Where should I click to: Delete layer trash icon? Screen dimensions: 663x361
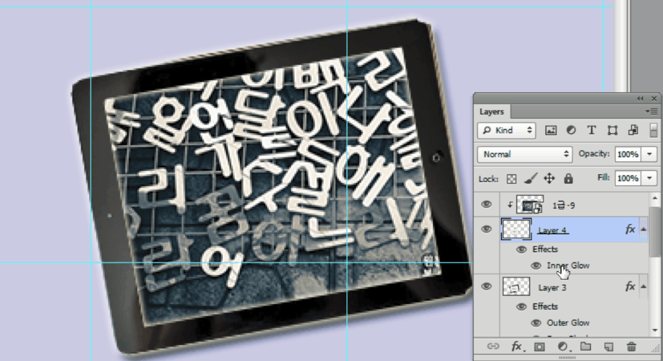(x=631, y=346)
